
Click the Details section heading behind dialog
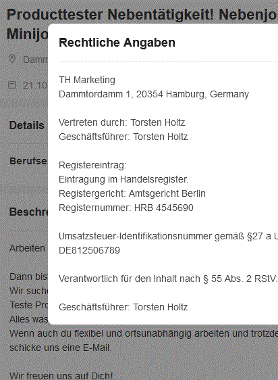[x=27, y=125]
